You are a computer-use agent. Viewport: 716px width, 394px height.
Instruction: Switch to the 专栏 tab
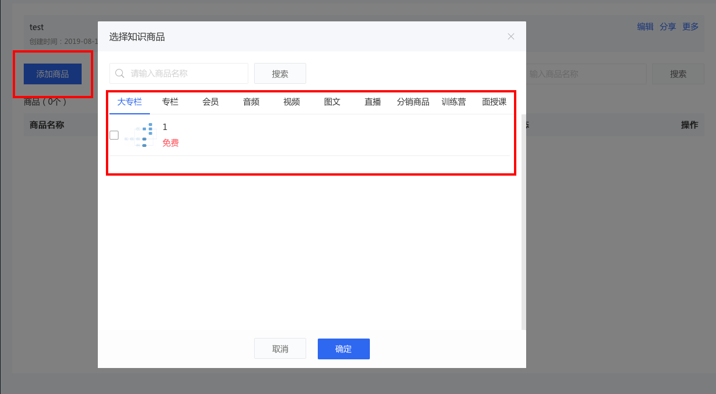point(170,102)
